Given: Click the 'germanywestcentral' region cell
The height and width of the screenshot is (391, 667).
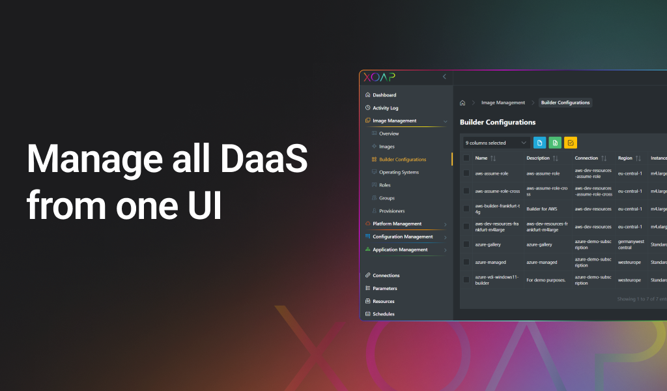Looking at the screenshot, I should tap(631, 244).
